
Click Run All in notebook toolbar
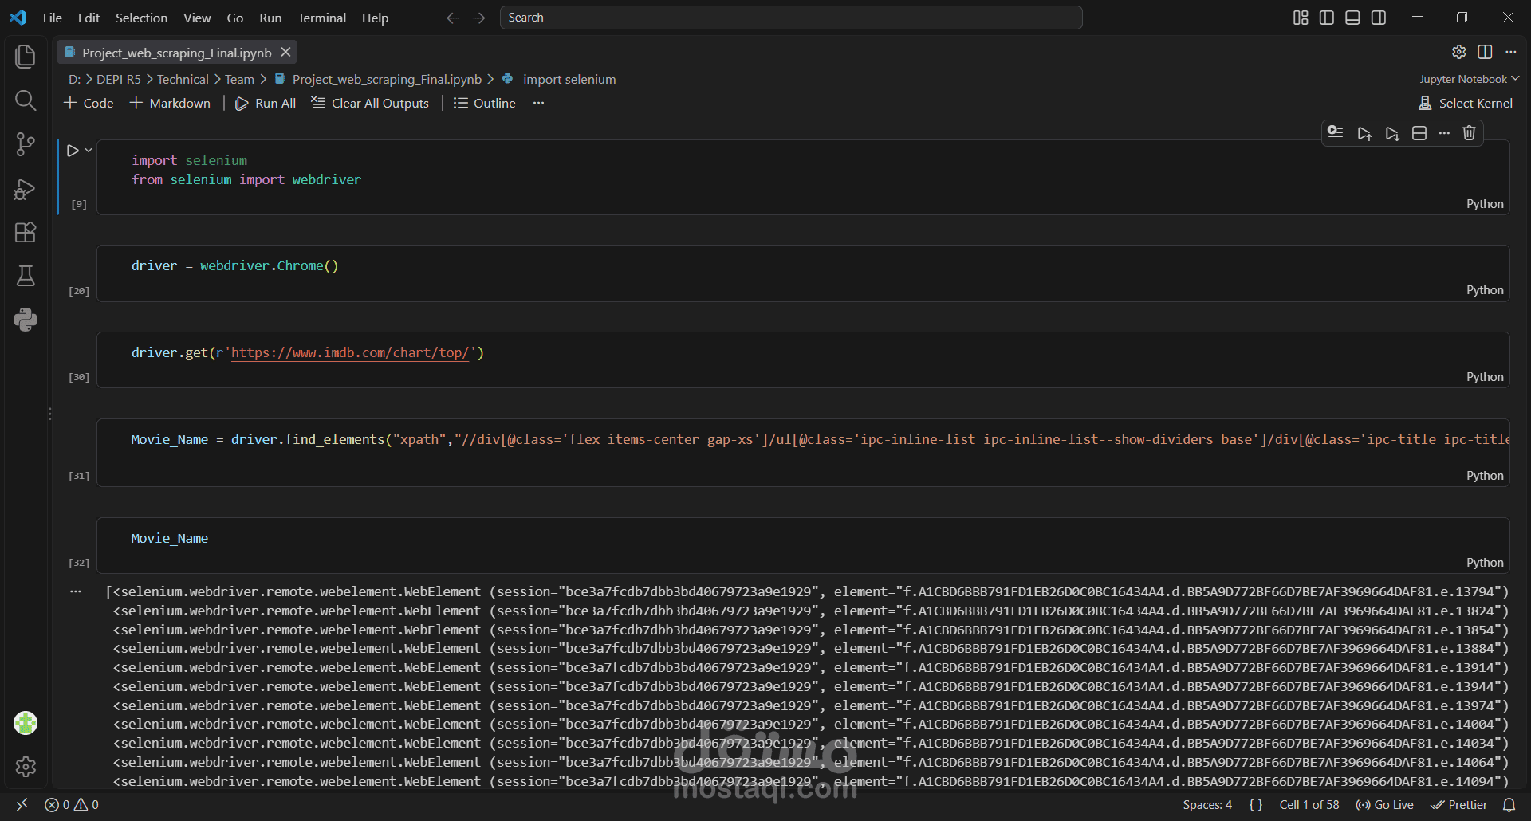coord(266,103)
